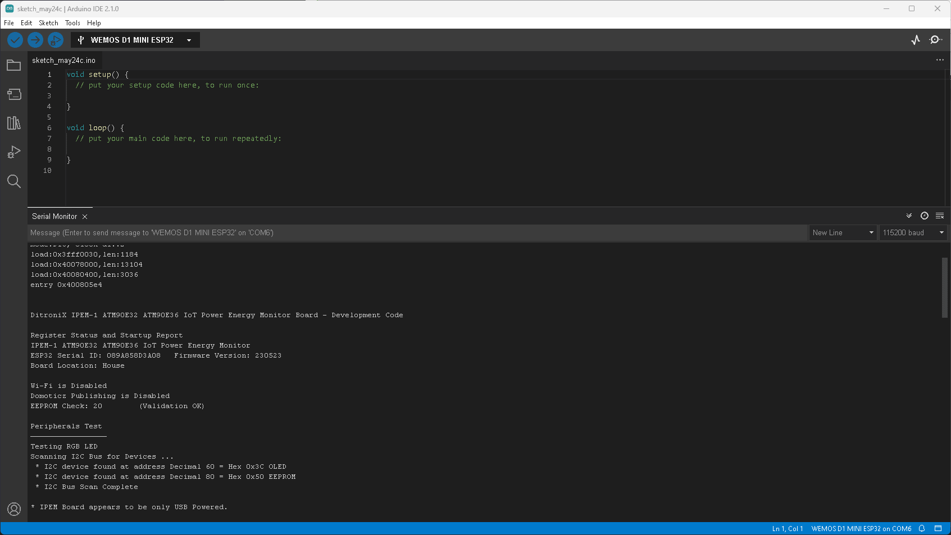Select the Serial Monitor panel tab
951x535 pixels.
tap(54, 216)
